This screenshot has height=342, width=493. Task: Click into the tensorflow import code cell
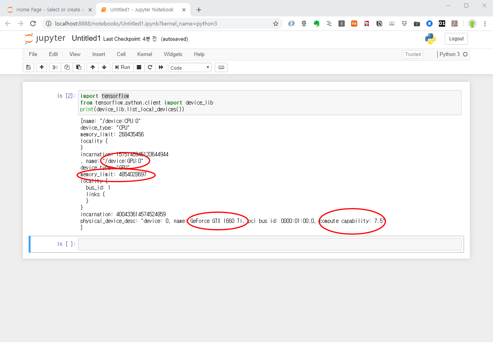[269, 103]
